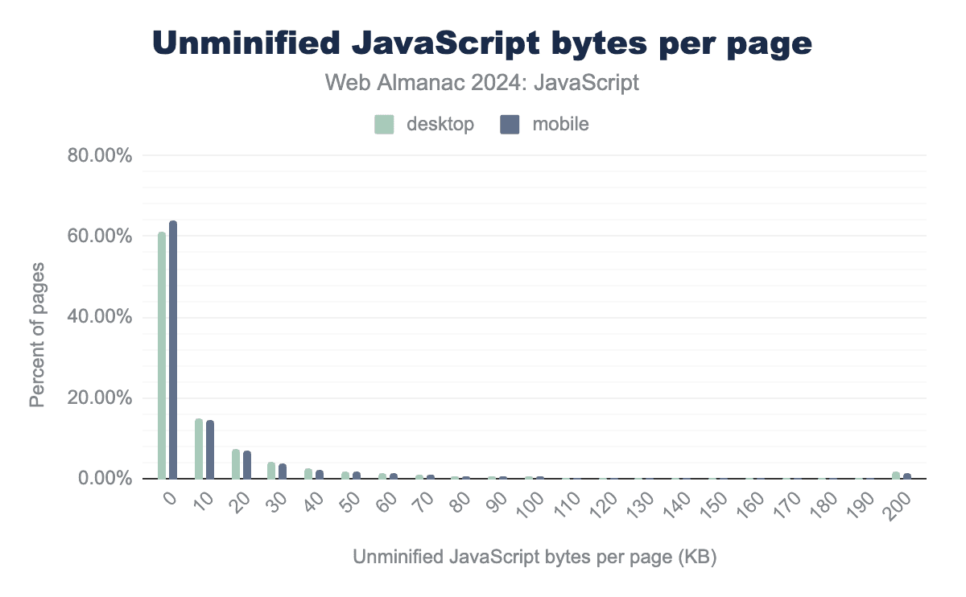The width and height of the screenshot is (966, 597).
Task: Click the chart title 'Unminified JavaScript bytes per page'
Action: [482, 44]
